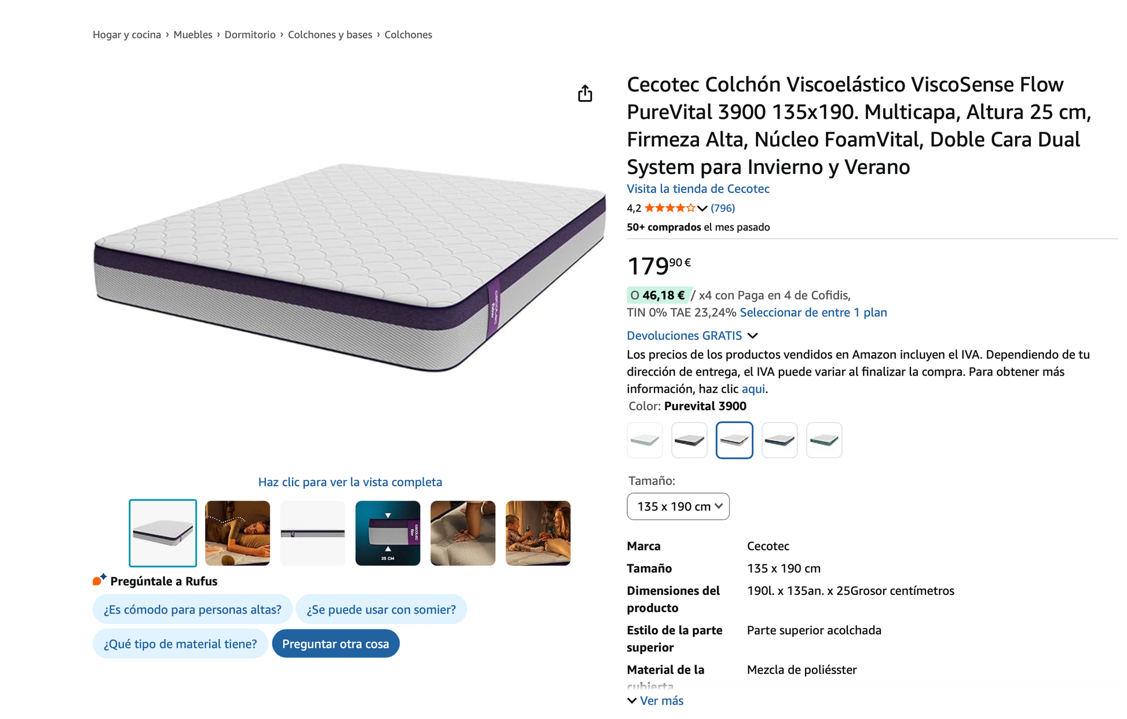
Task: Select the first white mattress color swatch
Action: coord(645,440)
